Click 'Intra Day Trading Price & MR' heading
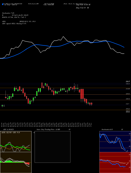The width and height of the screenshot is (131, 173). click(x=48, y=129)
